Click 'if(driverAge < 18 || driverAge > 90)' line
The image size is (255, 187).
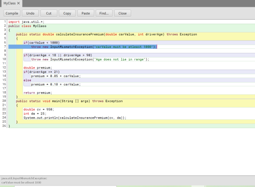click(58, 55)
